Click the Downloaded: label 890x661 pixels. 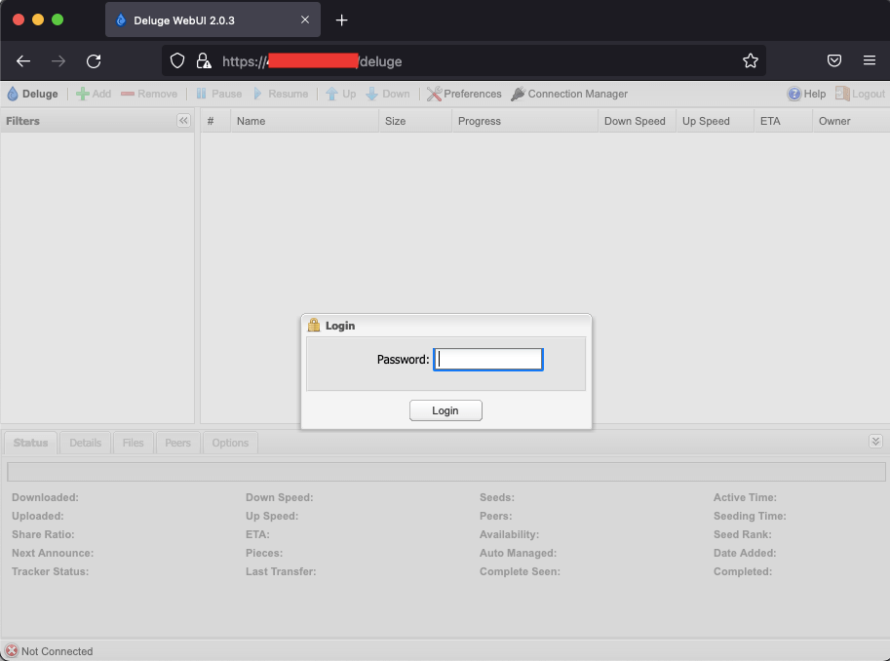coord(46,497)
